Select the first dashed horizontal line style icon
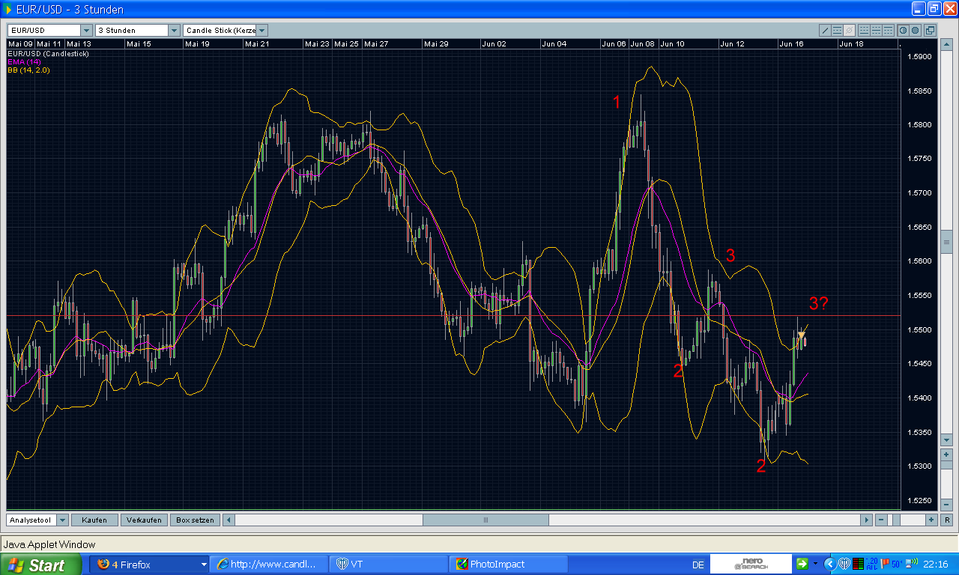The image size is (959, 575). coord(864,31)
